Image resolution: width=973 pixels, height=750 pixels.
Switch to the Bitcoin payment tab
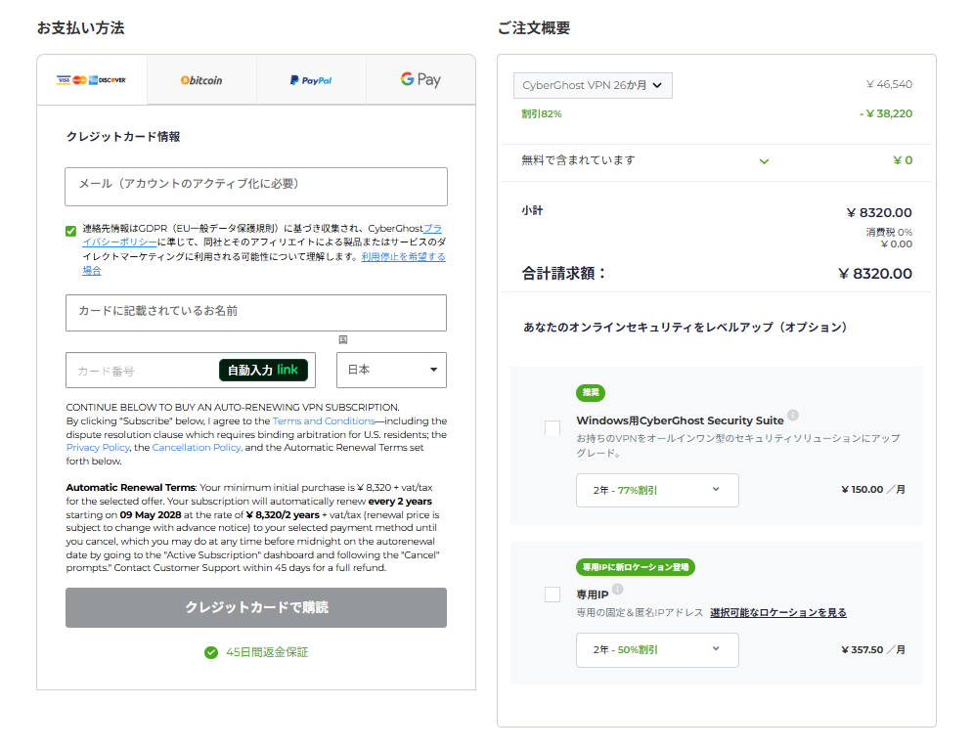(201, 80)
